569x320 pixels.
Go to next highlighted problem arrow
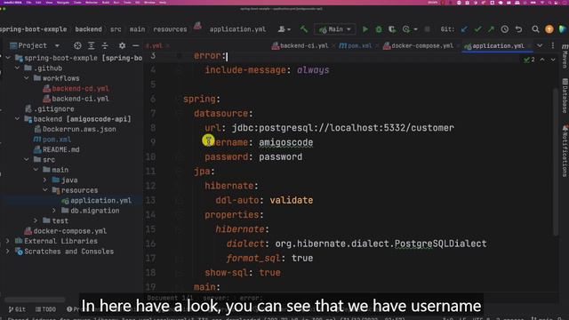pyautogui.click(x=553, y=60)
